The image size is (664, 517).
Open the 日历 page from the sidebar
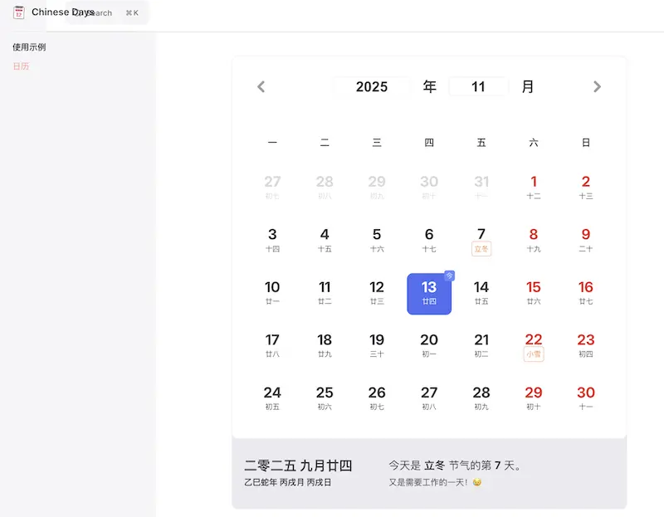point(21,66)
